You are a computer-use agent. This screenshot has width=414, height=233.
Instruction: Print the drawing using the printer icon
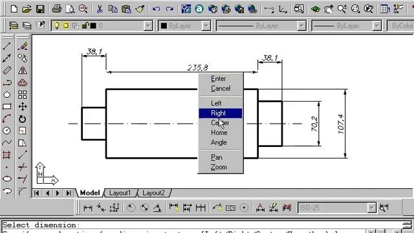(57, 9)
